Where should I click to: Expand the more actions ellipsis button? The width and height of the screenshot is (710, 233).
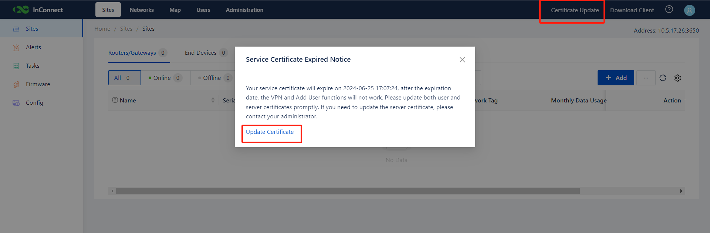pyautogui.click(x=646, y=78)
